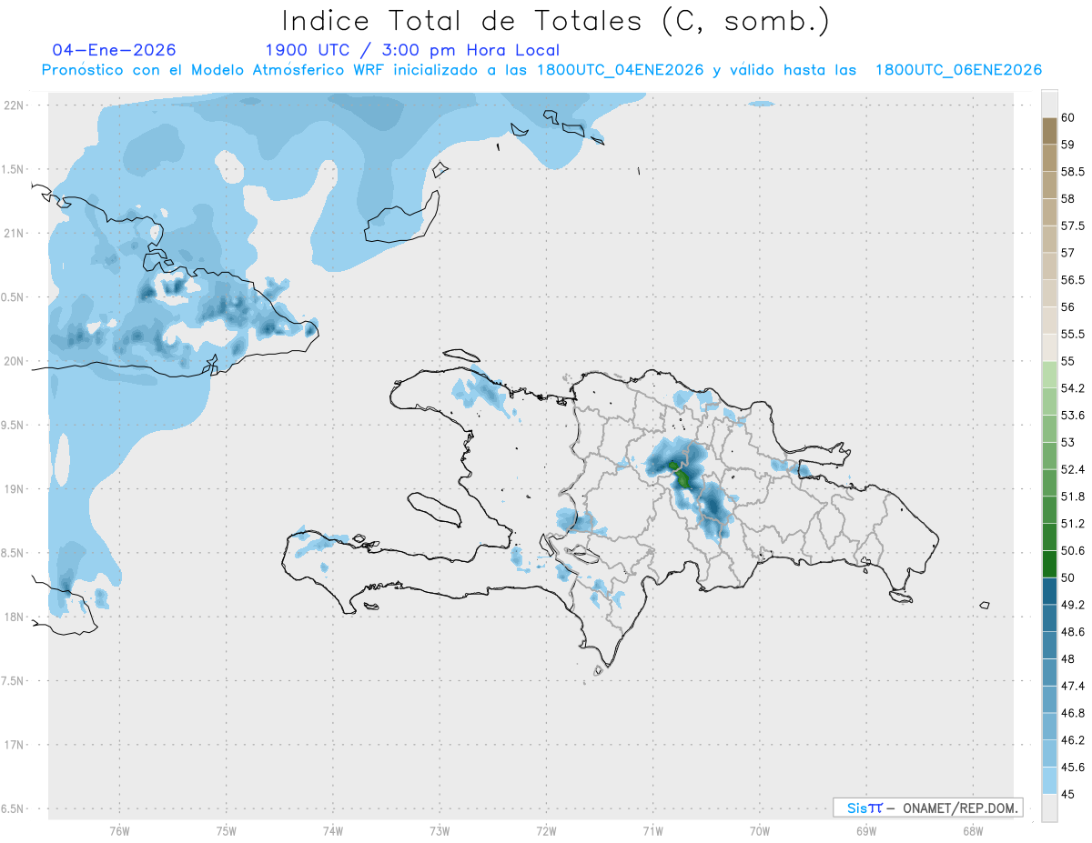1092x843 pixels.
Task: Pick the dark blue swatch between 49.2 and 50
Action: [x=1049, y=591]
